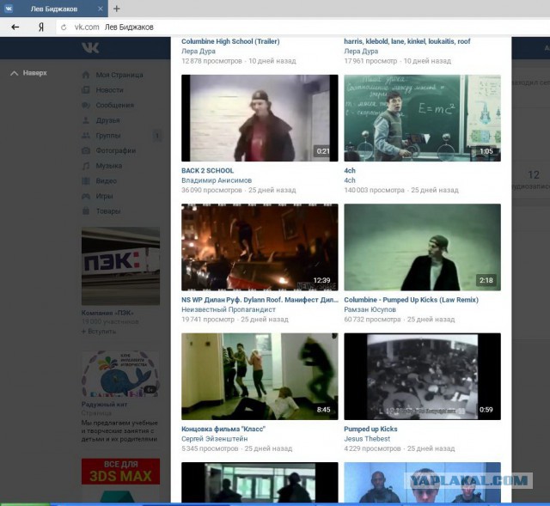Open author Неизвестный Пропагандист

pyautogui.click(x=229, y=309)
